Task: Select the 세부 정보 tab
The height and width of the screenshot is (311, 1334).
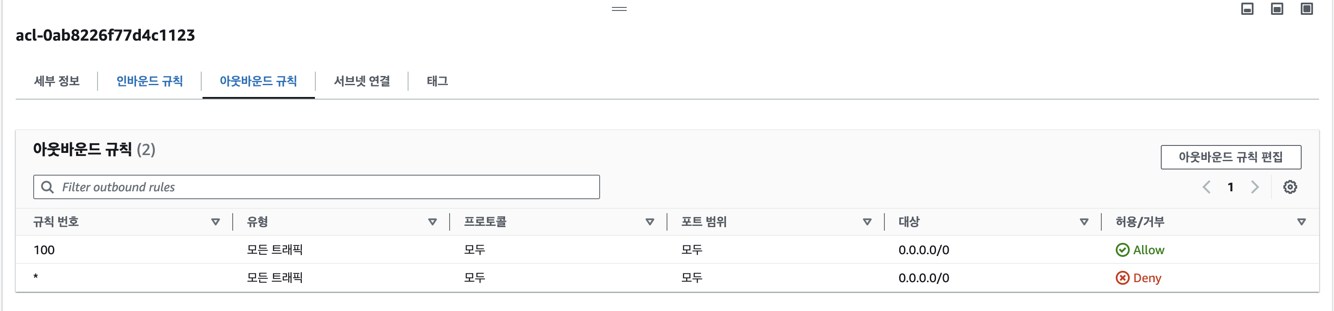Action: tap(56, 81)
